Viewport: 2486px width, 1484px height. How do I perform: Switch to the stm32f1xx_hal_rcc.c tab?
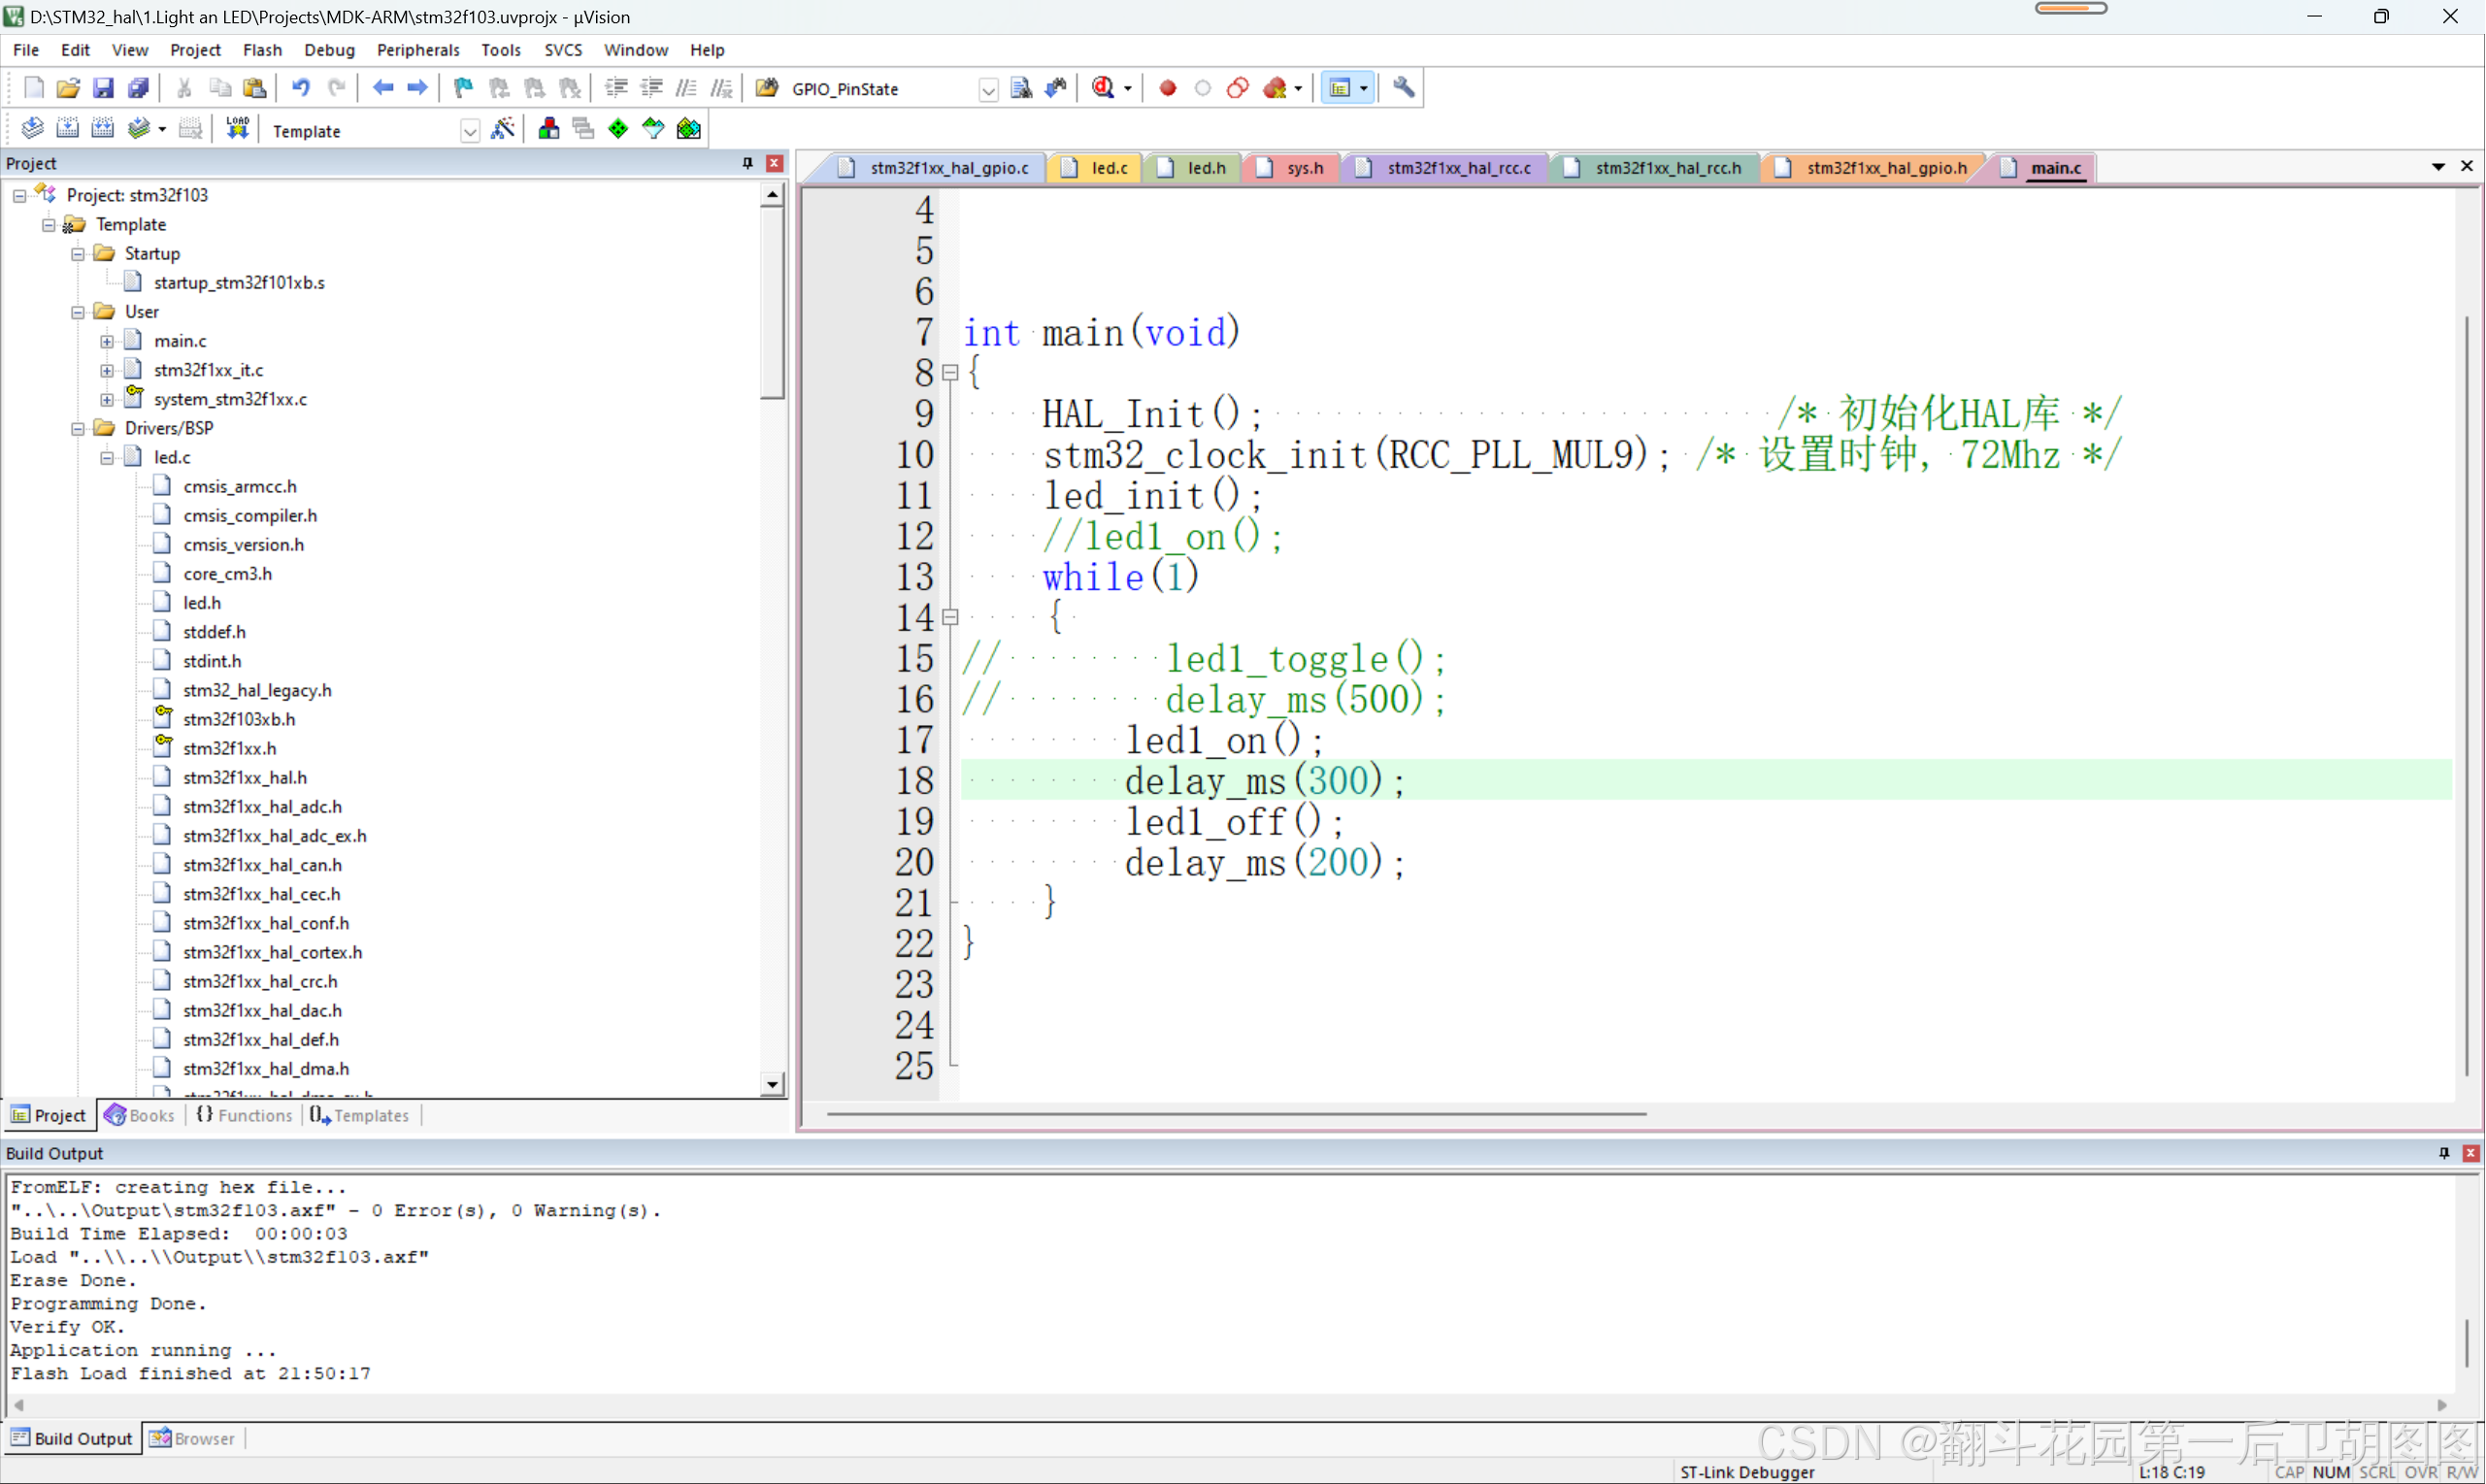(x=1446, y=168)
